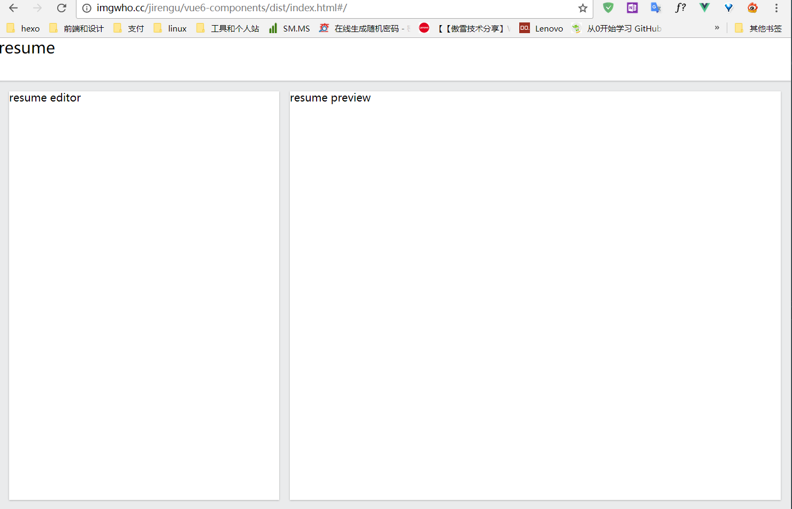The width and height of the screenshot is (792, 509).
Task: Open the 从0开始学习 GitHub bookmark
Action: click(616, 28)
